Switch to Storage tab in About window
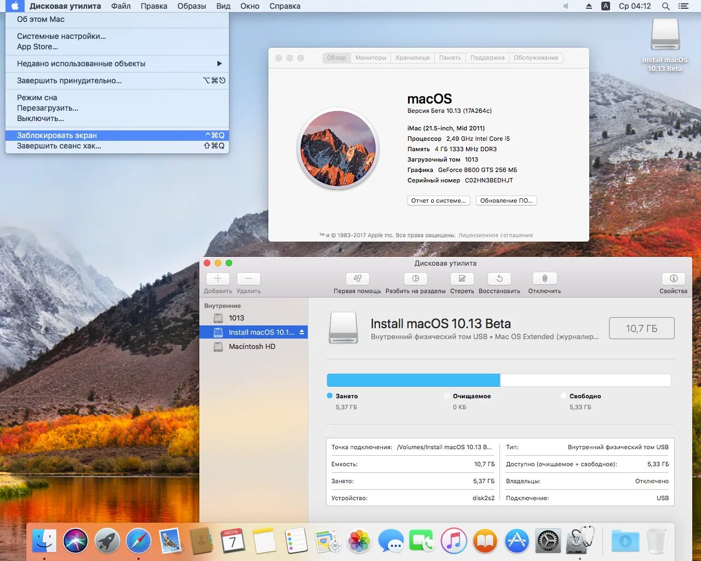Viewport: 701px width, 561px height. pos(412,58)
